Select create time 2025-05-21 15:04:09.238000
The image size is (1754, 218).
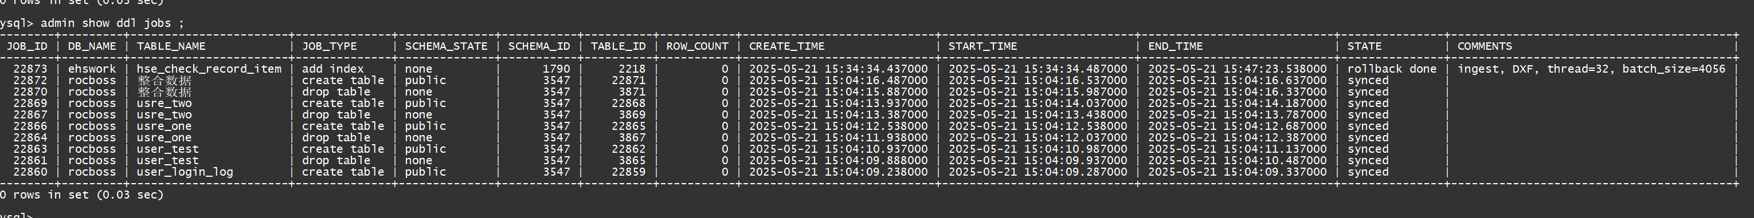838,172
